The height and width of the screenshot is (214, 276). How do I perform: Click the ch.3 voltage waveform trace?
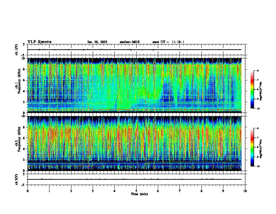tap(135, 179)
